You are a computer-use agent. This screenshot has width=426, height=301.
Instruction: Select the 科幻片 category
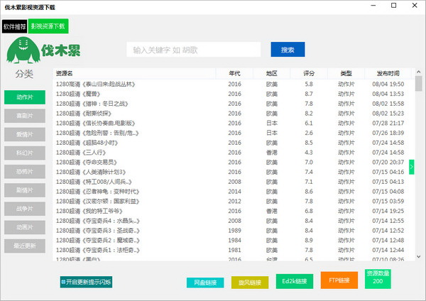[x=25, y=153]
